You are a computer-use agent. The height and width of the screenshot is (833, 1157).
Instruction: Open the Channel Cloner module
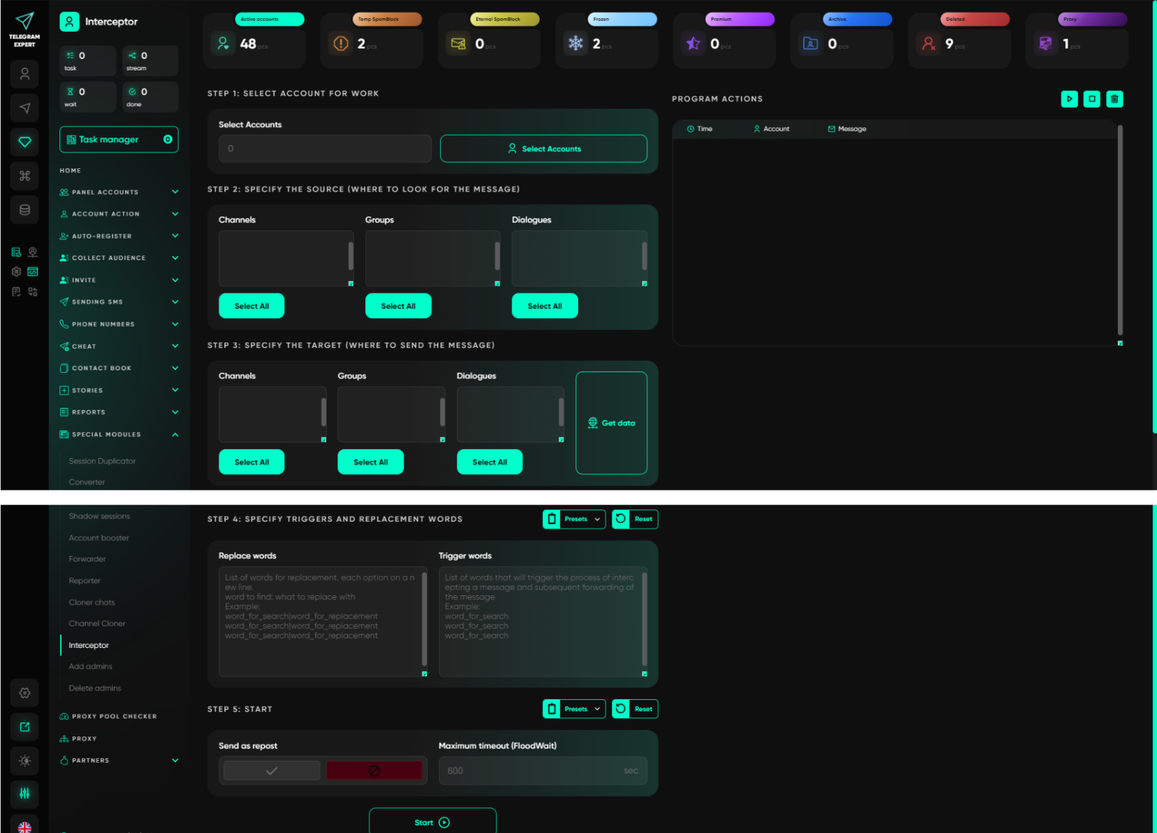(x=97, y=624)
